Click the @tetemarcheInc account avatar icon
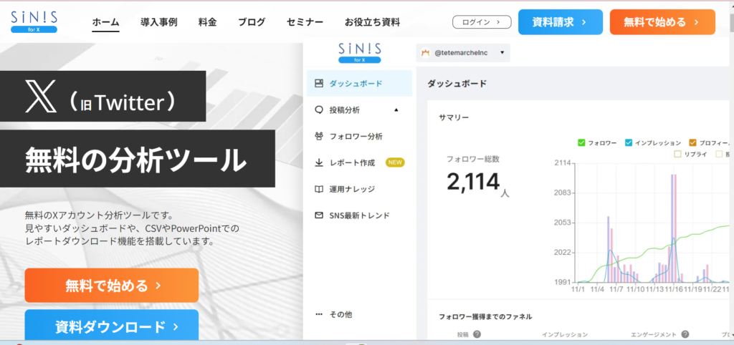 click(x=426, y=53)
